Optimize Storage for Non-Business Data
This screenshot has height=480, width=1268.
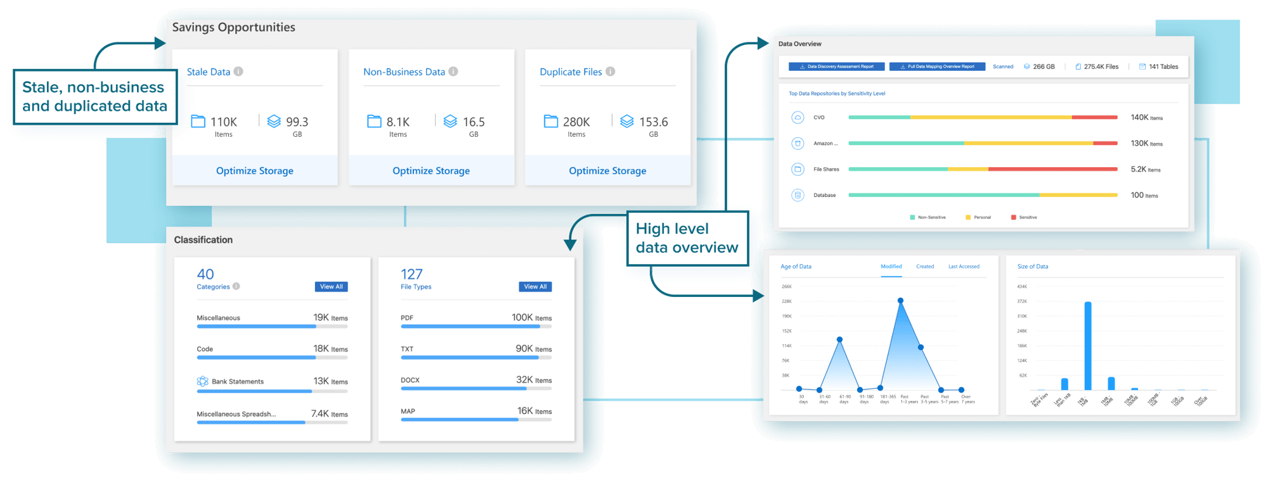pos(431,170)
